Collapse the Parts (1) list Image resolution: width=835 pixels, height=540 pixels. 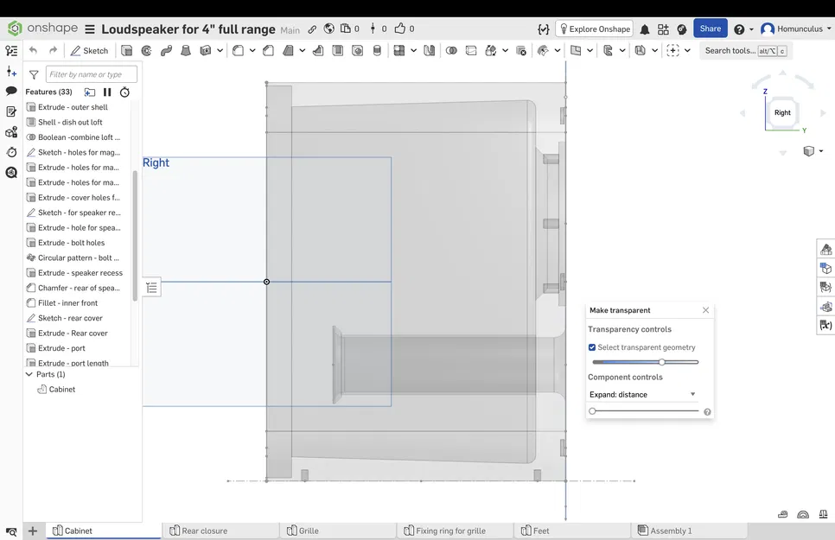[x=29, y=374]
